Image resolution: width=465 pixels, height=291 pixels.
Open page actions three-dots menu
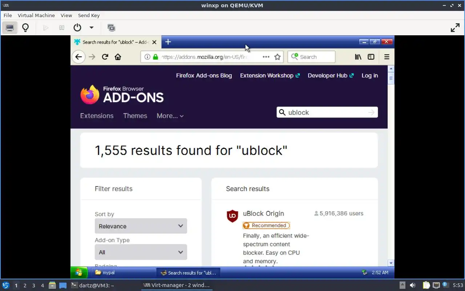pos(266,57)
